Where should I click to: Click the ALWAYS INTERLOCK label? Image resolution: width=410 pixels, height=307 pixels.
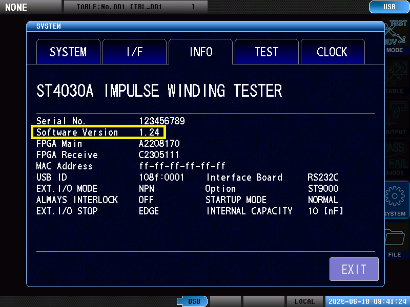77,200
